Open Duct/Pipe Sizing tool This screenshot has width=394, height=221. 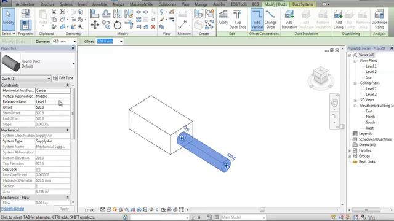pyautogui.click(x=379, y=19)
